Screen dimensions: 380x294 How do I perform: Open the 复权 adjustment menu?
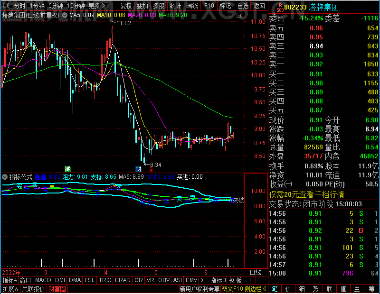126,6
